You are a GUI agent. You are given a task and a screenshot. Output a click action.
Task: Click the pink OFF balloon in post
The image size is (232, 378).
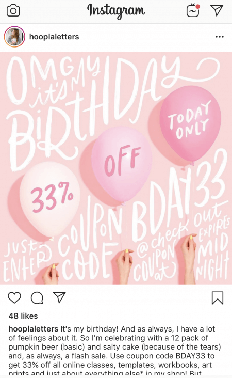tap(122, 164)
